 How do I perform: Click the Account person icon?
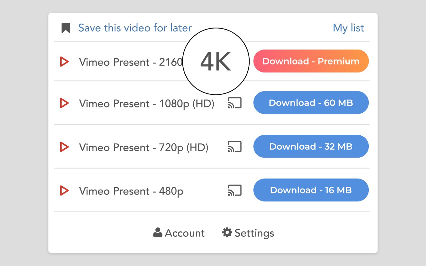point(158,232)
